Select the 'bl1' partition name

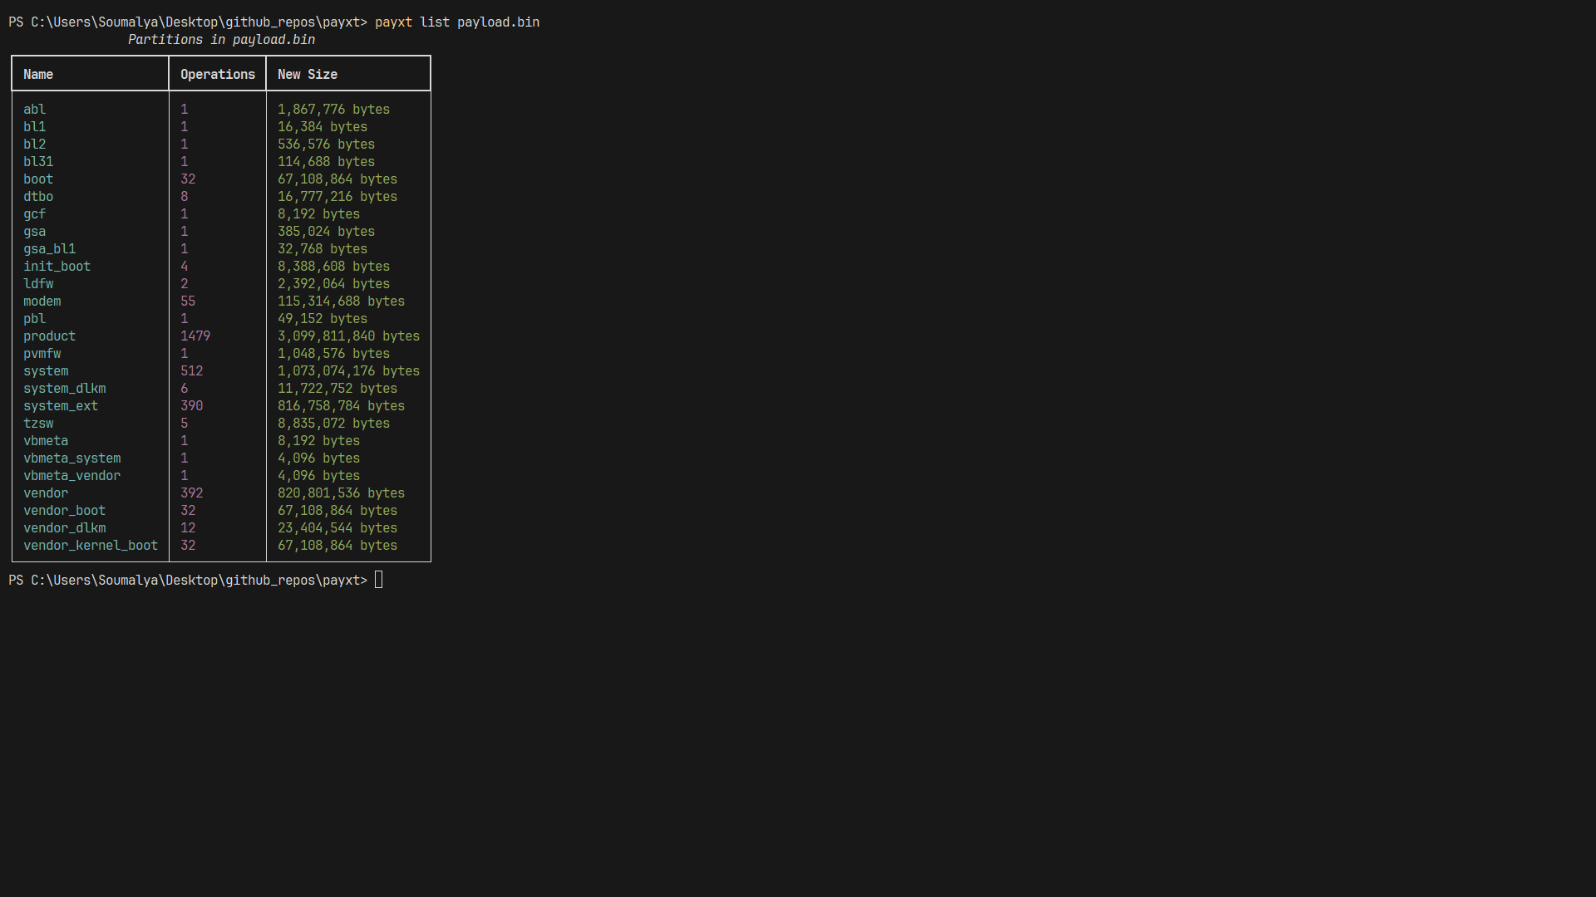(x=35, y=127)
